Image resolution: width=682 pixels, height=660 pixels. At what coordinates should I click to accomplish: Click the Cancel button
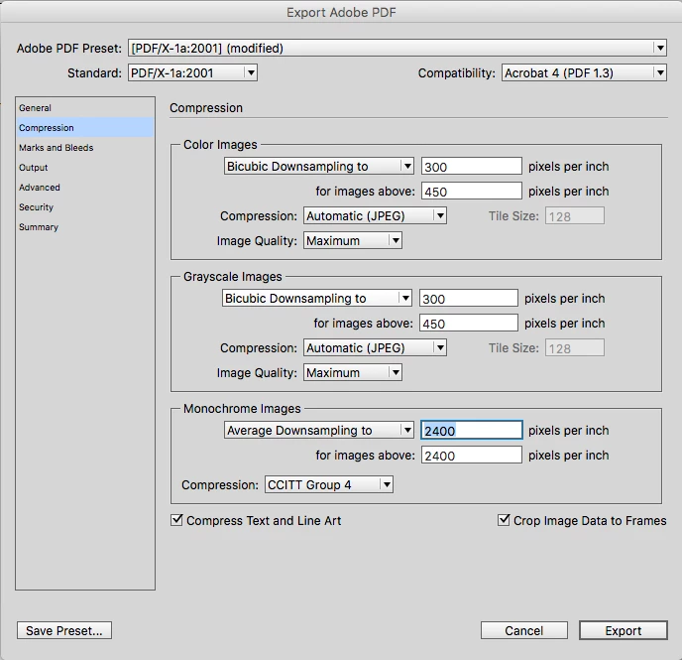pos(524,630)
